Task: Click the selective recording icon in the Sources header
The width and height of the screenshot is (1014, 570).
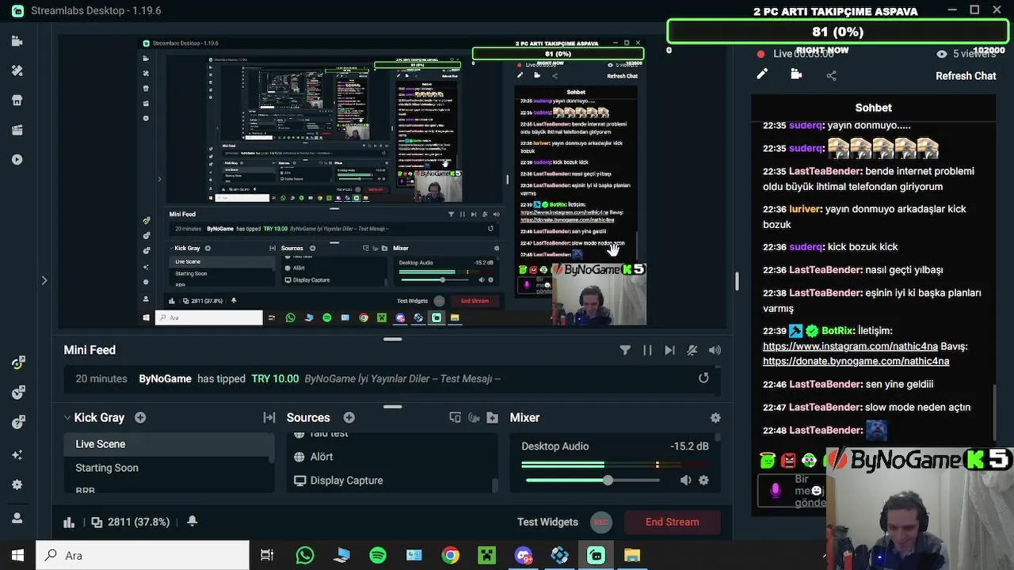Action: tap(474, 417)
